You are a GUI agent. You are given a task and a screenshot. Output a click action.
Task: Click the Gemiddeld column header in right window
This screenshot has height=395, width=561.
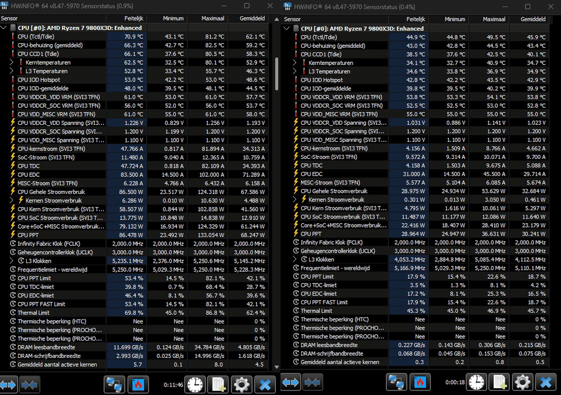pyautogui.click(x=529, y=19)
